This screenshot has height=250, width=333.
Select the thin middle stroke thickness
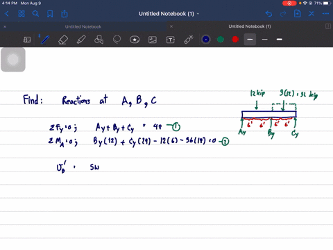pos(265,40)
